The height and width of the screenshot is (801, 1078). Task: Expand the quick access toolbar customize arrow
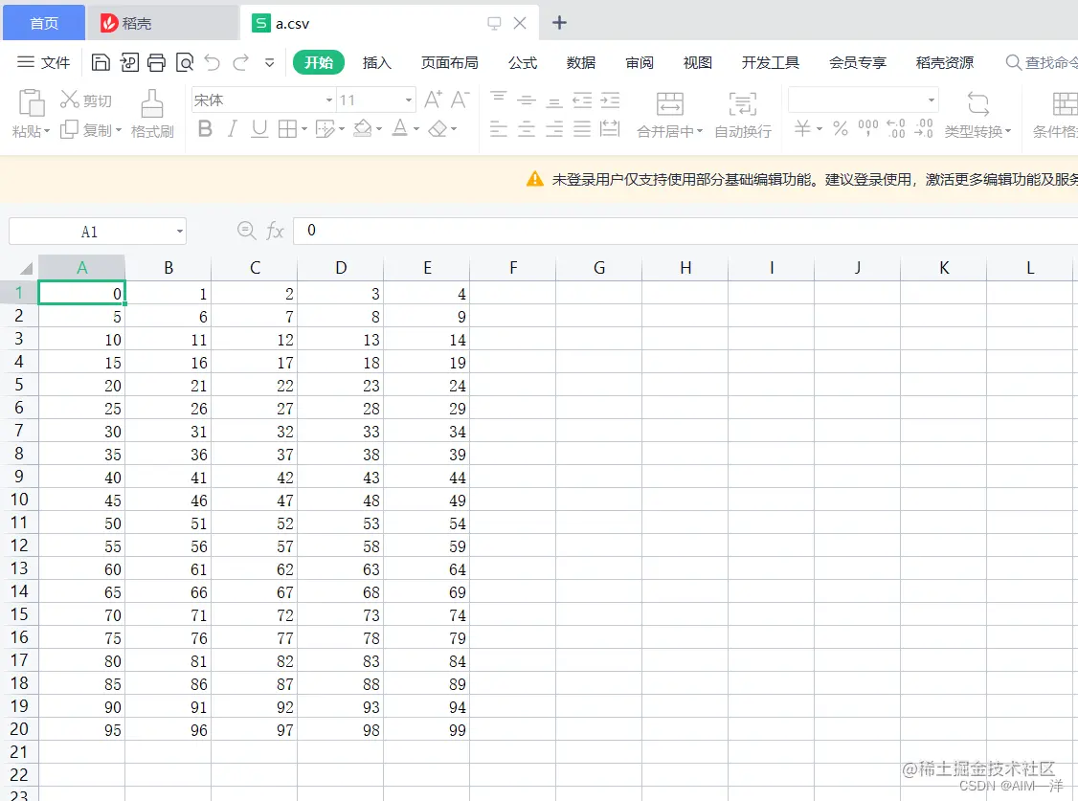click(270, 62)
